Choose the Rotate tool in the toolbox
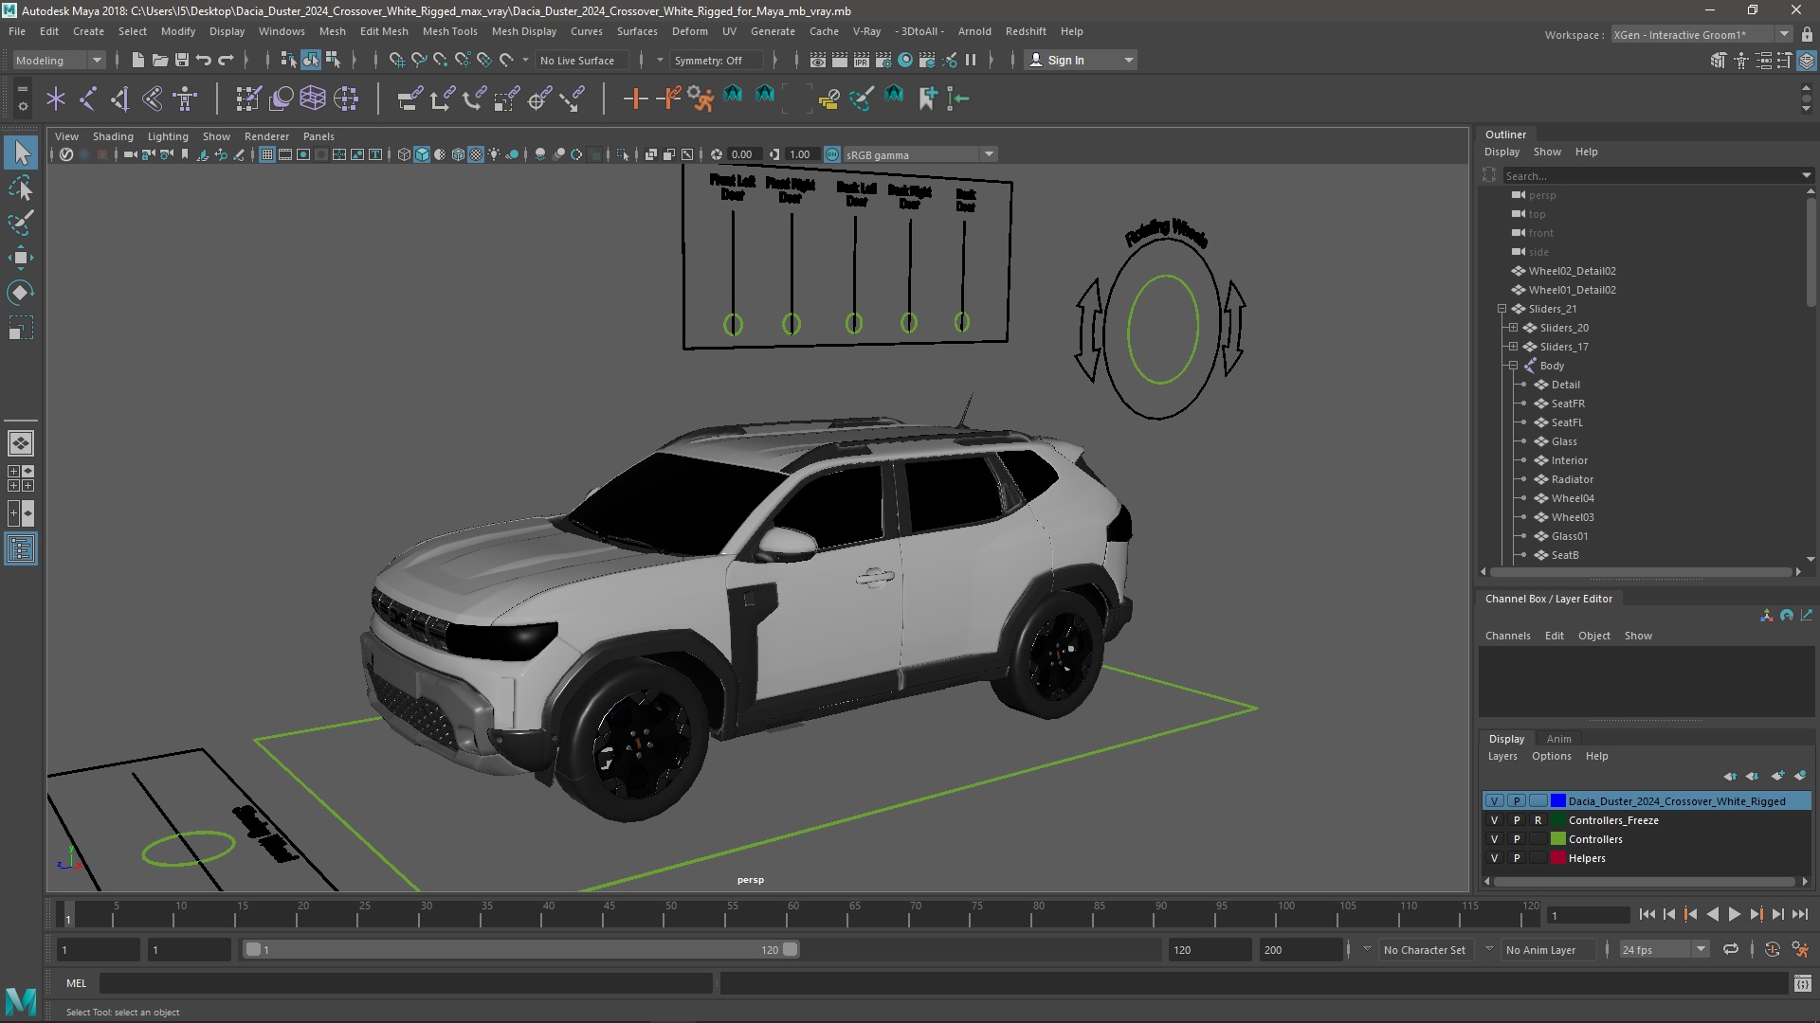Screen dimensions: 1820x1023 click(21, 293)
